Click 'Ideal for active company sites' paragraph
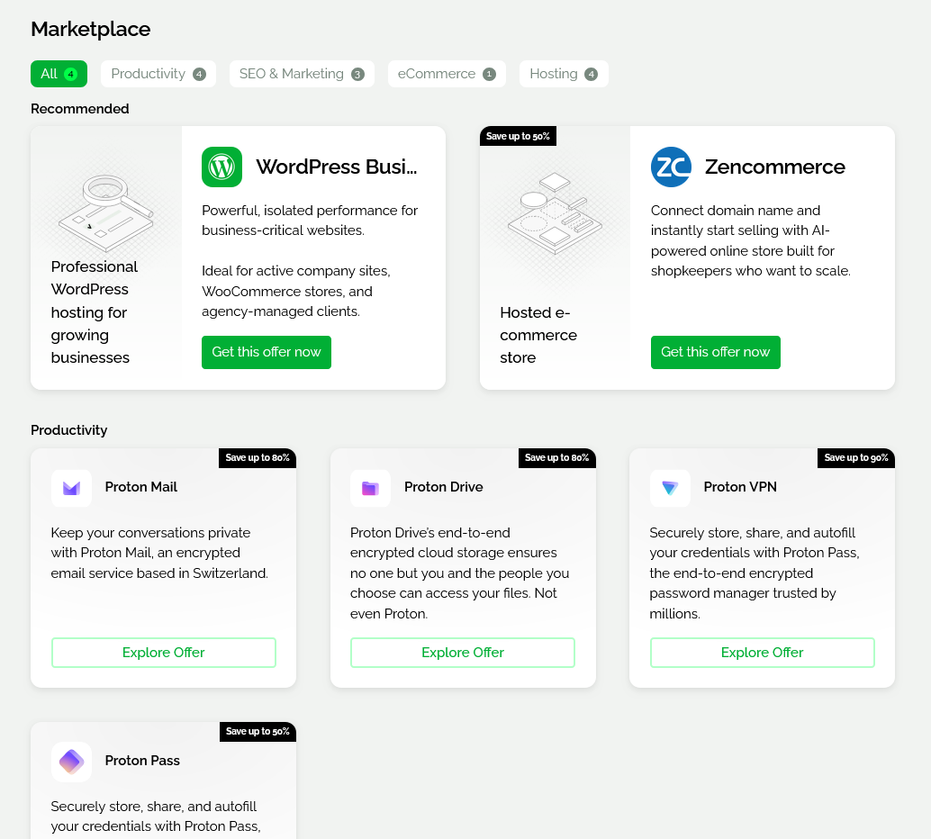The width and height of the screenshot is (931, 839). pyautogui.click(x=296, y=291)
